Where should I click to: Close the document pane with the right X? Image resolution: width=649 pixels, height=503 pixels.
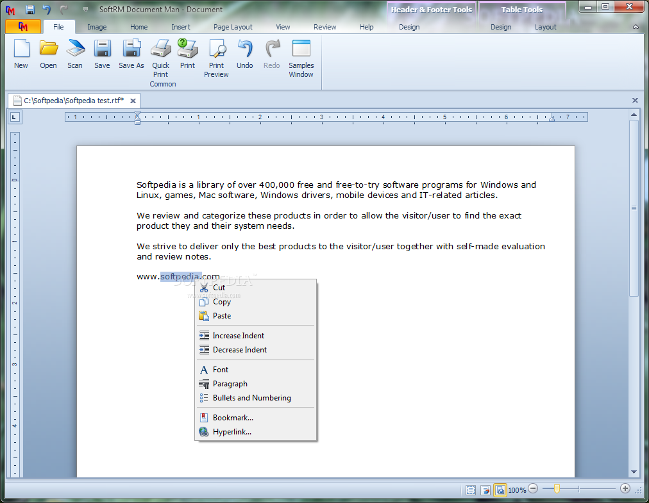635,100
